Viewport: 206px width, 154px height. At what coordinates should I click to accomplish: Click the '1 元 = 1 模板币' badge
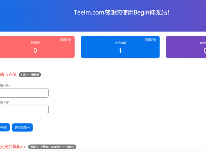click(30, 75)
